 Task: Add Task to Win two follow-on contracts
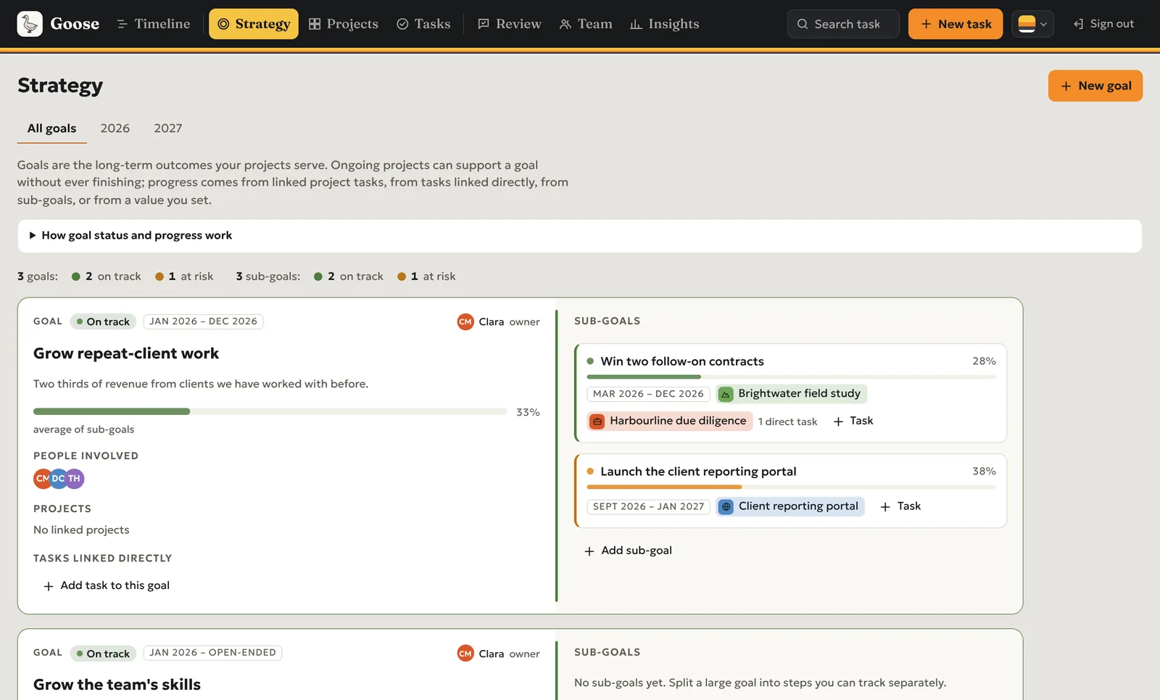pyautogui.click(x=853, y=421)
